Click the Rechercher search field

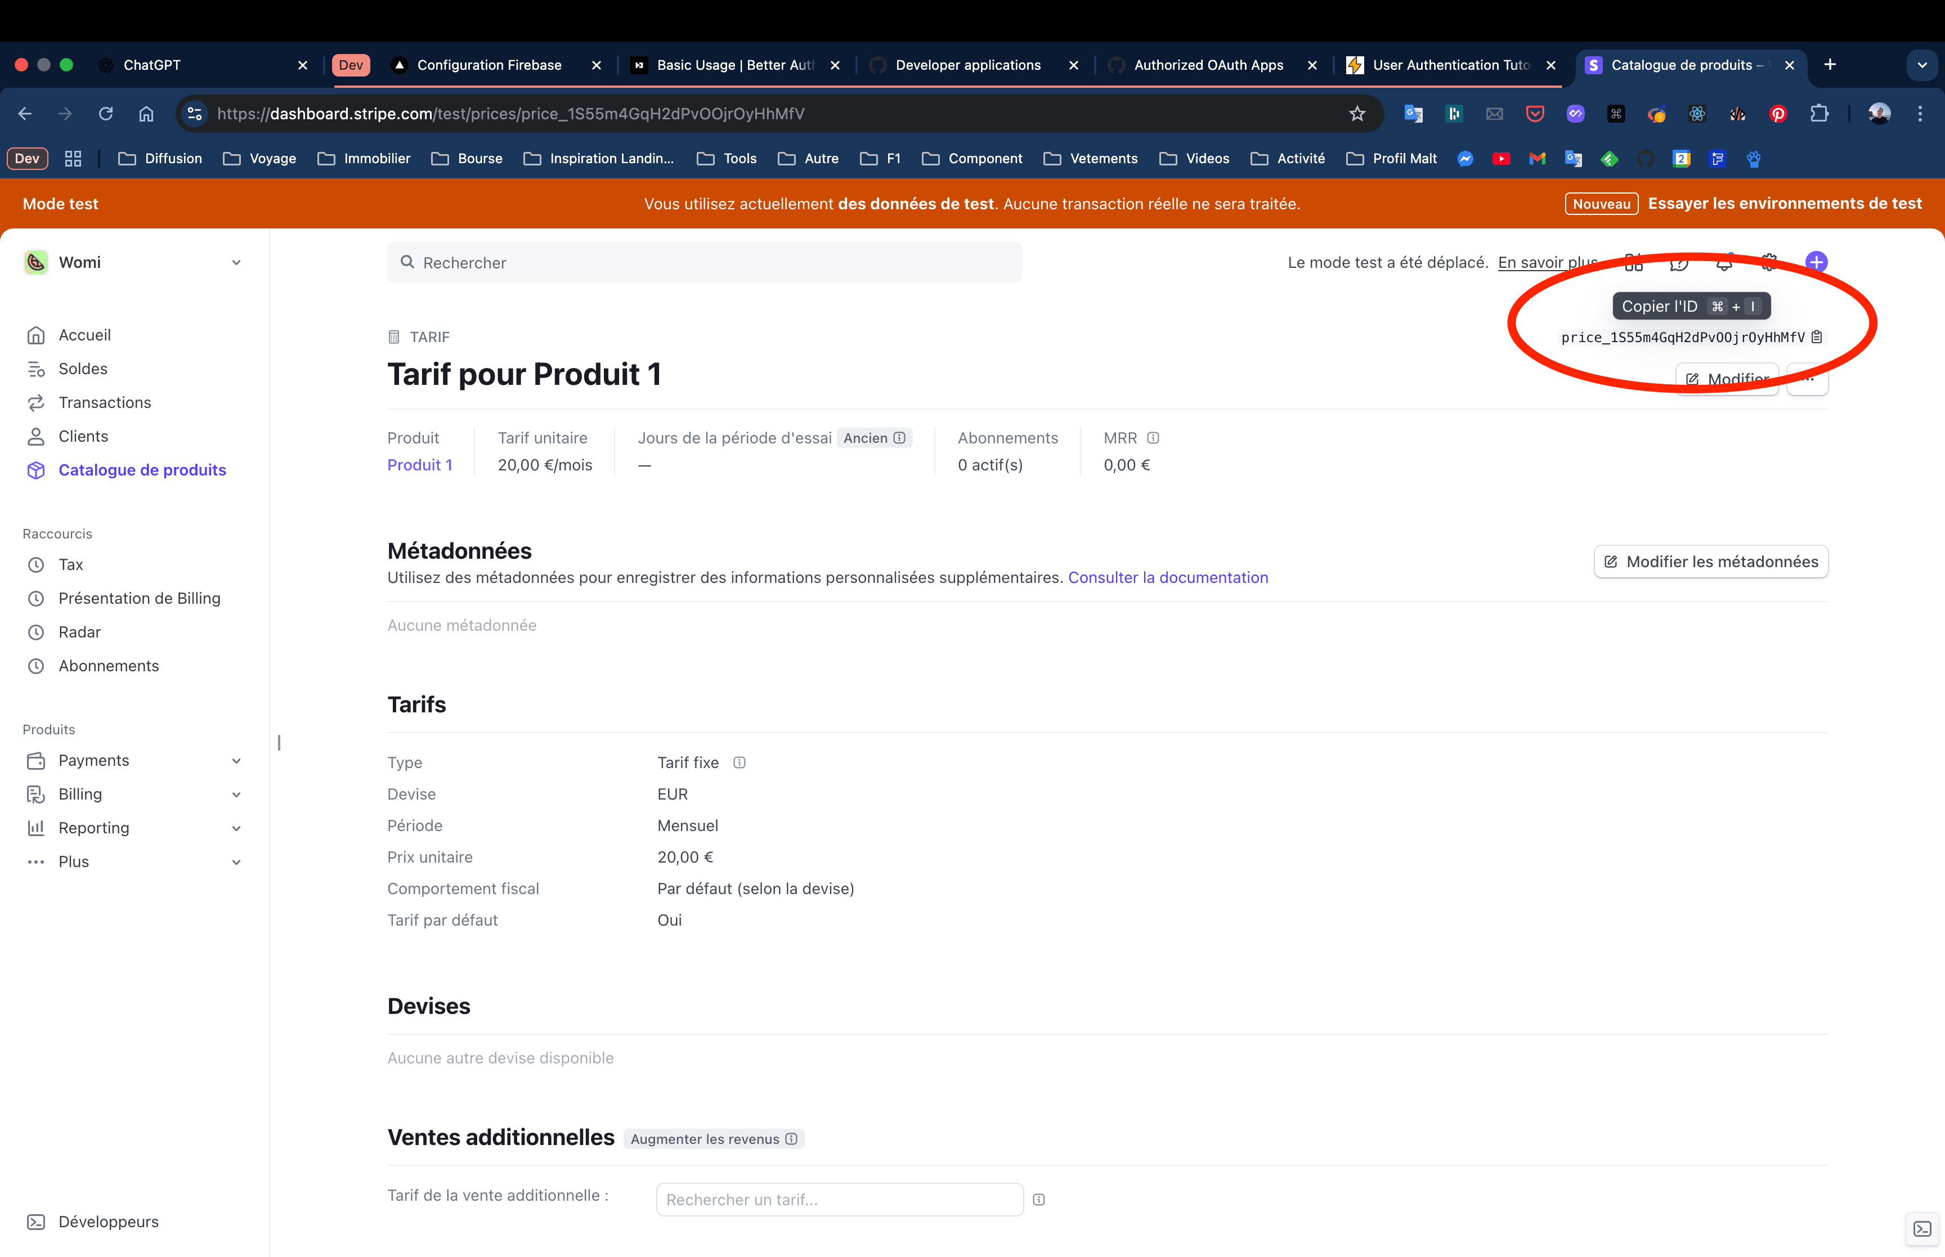[703, 263]
